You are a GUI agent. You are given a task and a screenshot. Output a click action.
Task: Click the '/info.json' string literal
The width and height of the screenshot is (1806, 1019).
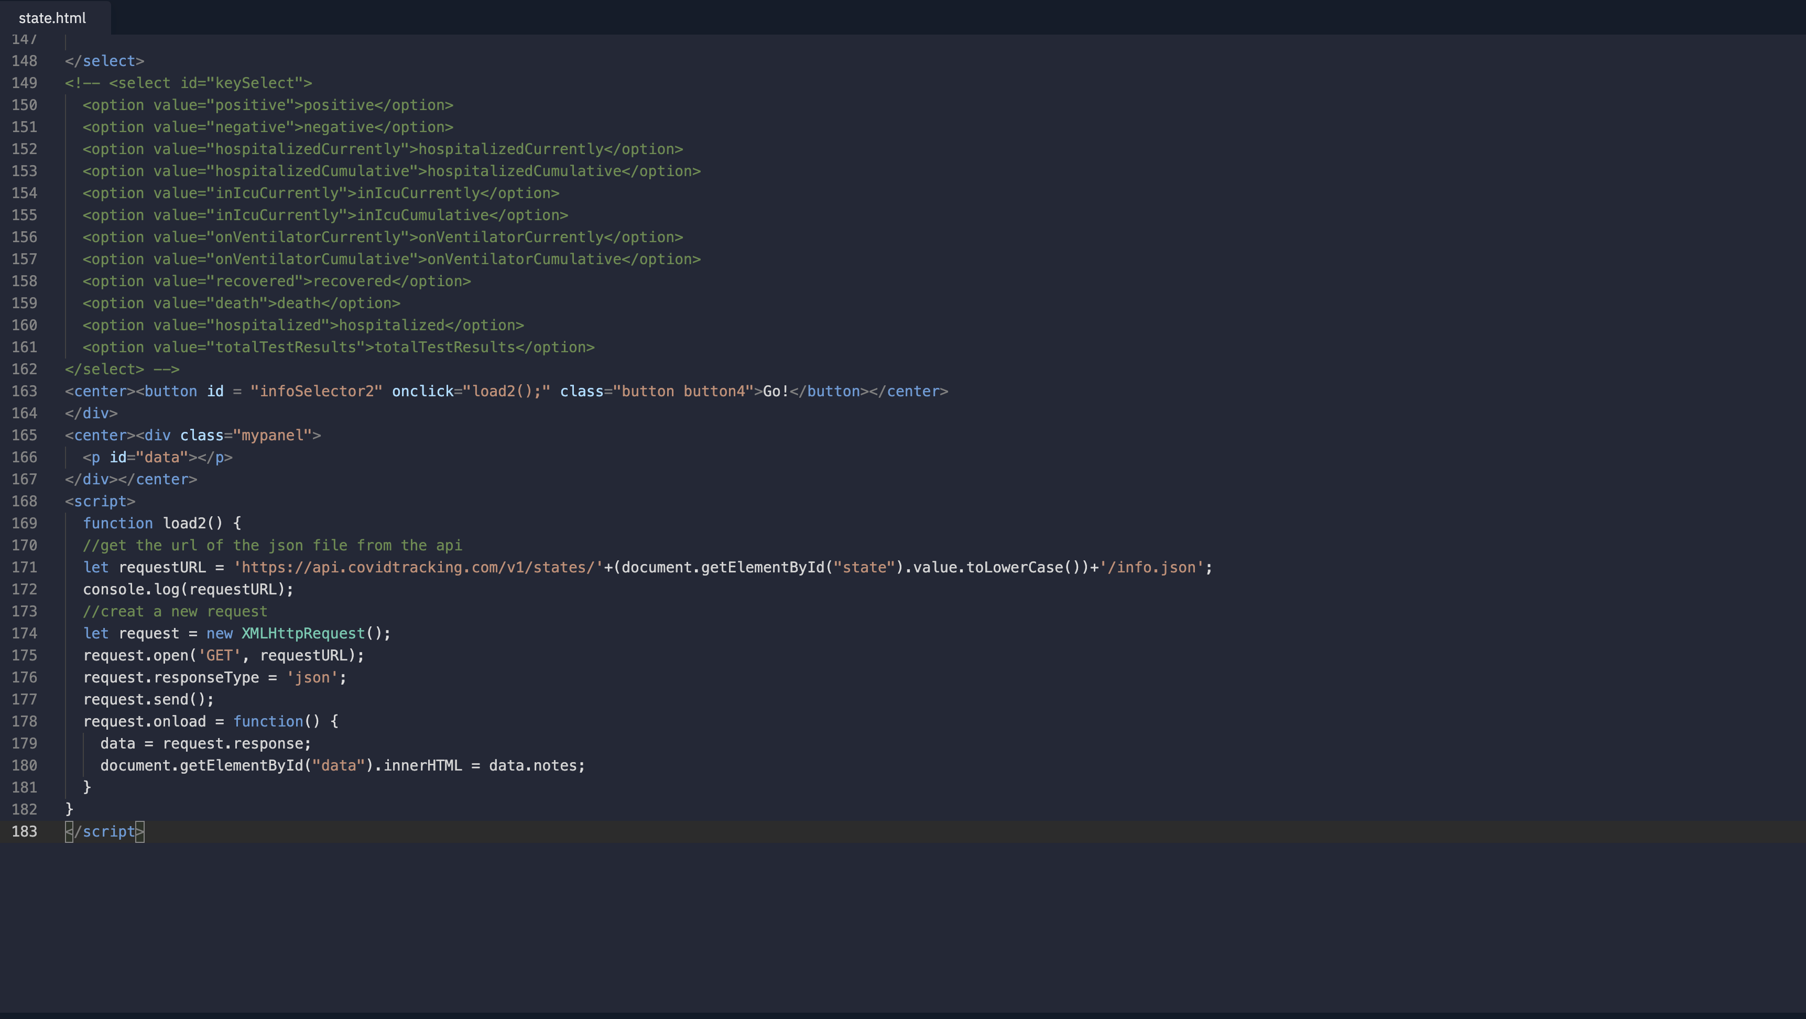1151,567
